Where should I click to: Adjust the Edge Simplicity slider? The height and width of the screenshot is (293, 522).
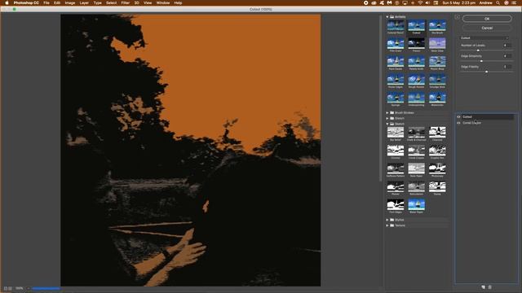pos(481,61)
